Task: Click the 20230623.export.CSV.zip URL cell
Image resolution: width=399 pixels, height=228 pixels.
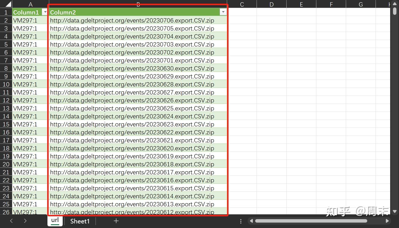Action: pos(138,124)
